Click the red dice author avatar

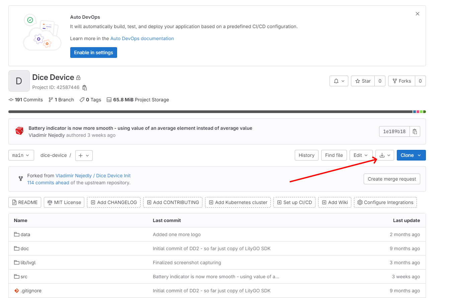point(19,131)
